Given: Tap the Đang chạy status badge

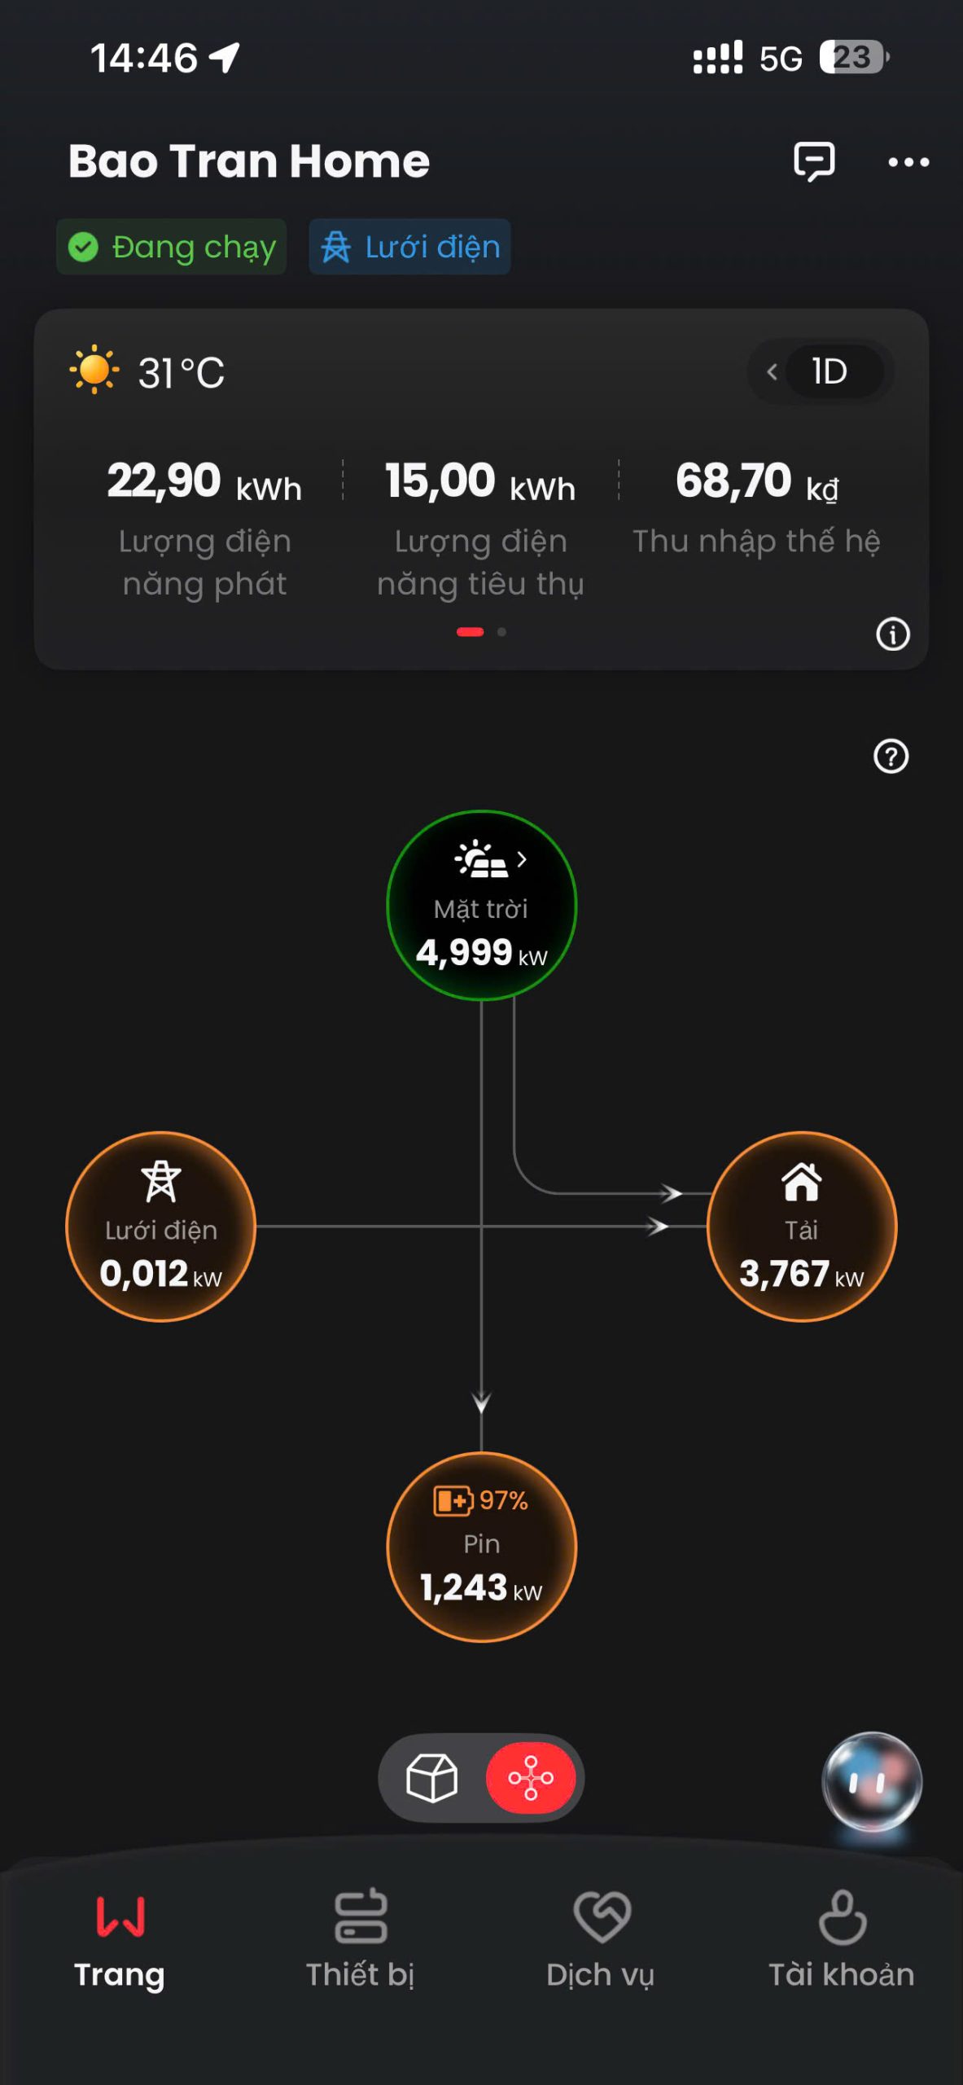Looking at the screenshot, I should click(x=172, y=247).
